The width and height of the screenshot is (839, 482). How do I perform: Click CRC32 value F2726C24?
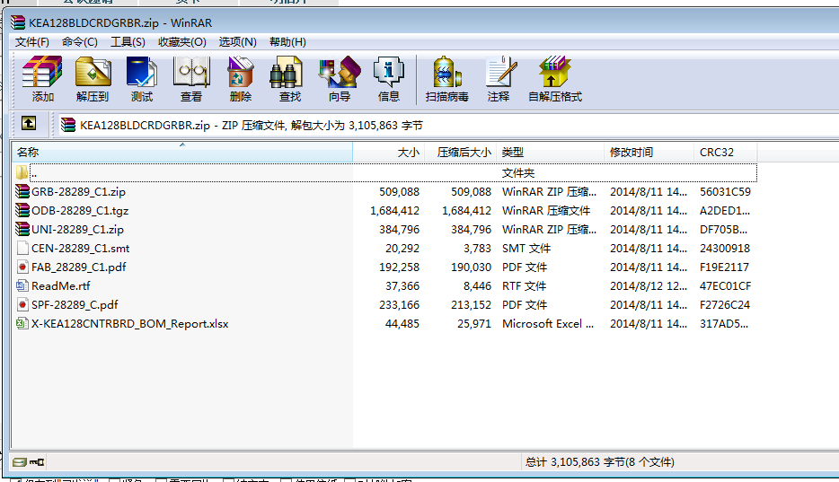pyautogui.click(x=725, y=305)
